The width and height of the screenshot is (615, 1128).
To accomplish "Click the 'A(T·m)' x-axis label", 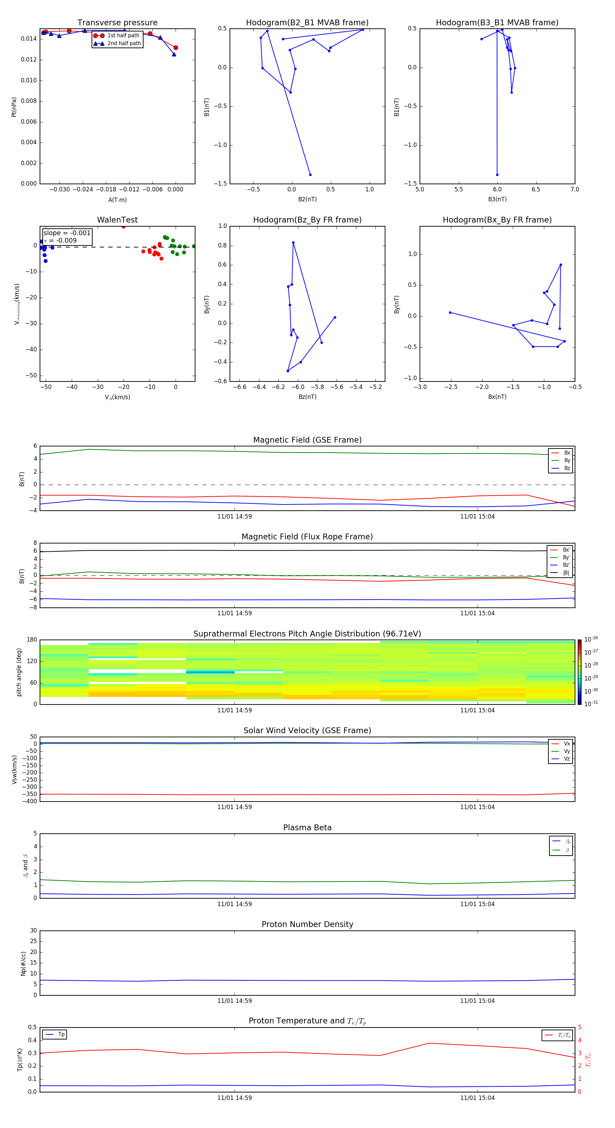I will [x=117, y=200].
